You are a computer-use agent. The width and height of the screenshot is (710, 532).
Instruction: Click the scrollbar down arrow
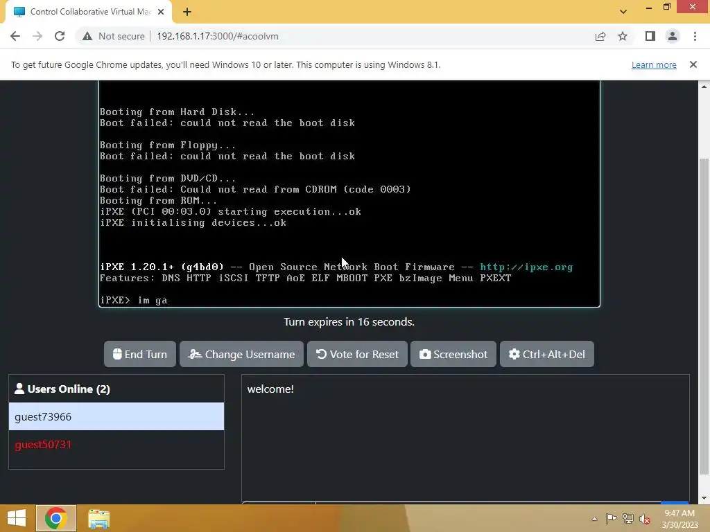tap(704, 498)
